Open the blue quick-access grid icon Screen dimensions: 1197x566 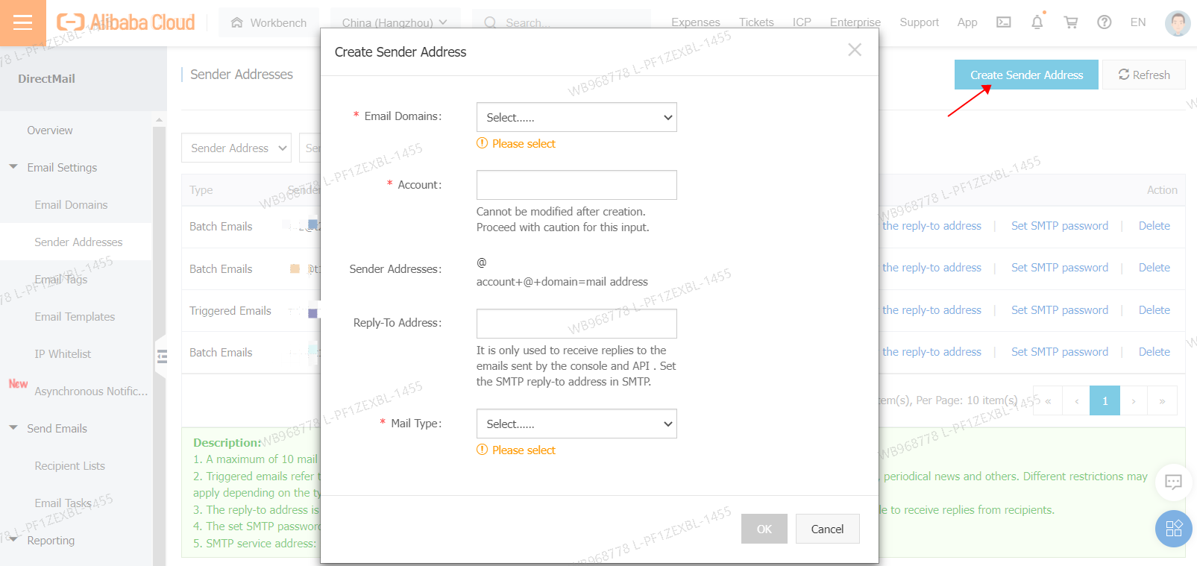[x=1173, y=529]
